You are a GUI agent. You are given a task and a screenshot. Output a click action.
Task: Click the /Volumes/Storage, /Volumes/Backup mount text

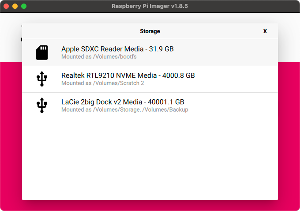coord(141,109)
